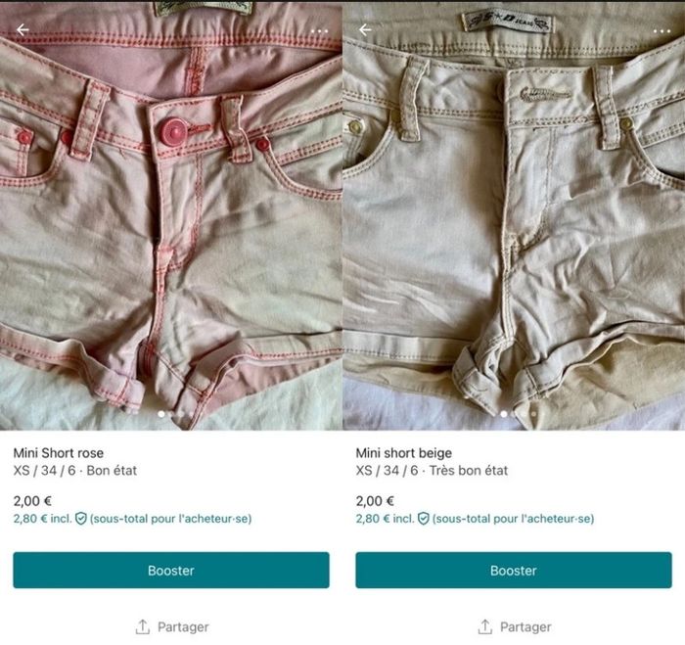685x645 pixels.
Task: Tap the photo carousel dots on beige shorts
Action: [514, 414]
